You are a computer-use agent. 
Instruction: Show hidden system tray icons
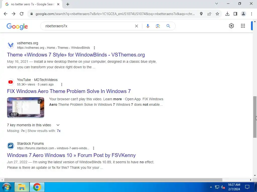pyautogui.click(x=211, y=187)
